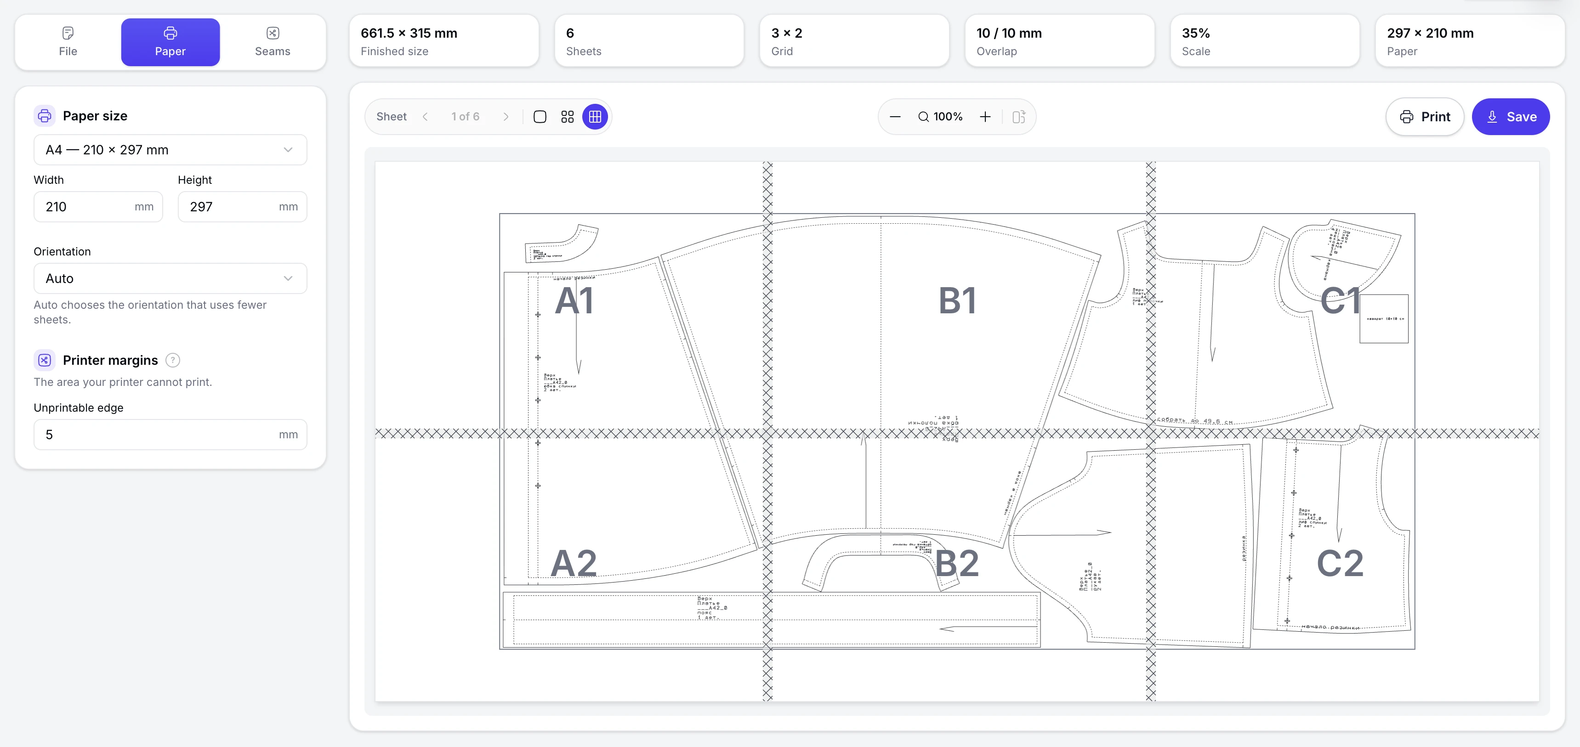Screen dimensions: 1580x747
Task: Focus the Unprintable edge input field
Action: 170,435
